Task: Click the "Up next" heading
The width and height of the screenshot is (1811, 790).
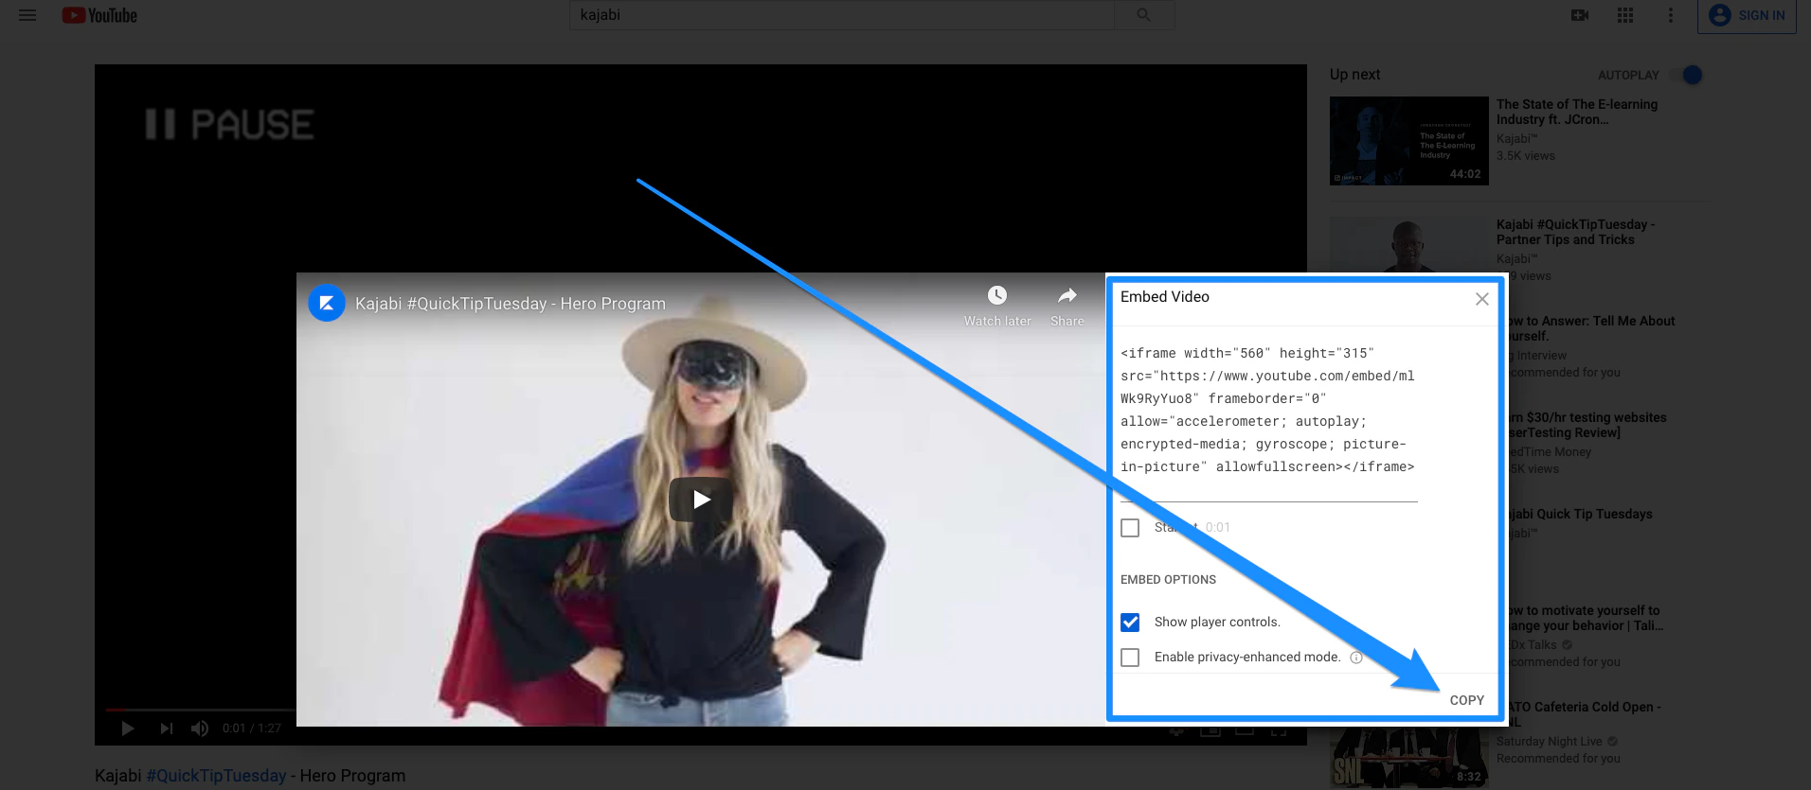Action: 1354,75
